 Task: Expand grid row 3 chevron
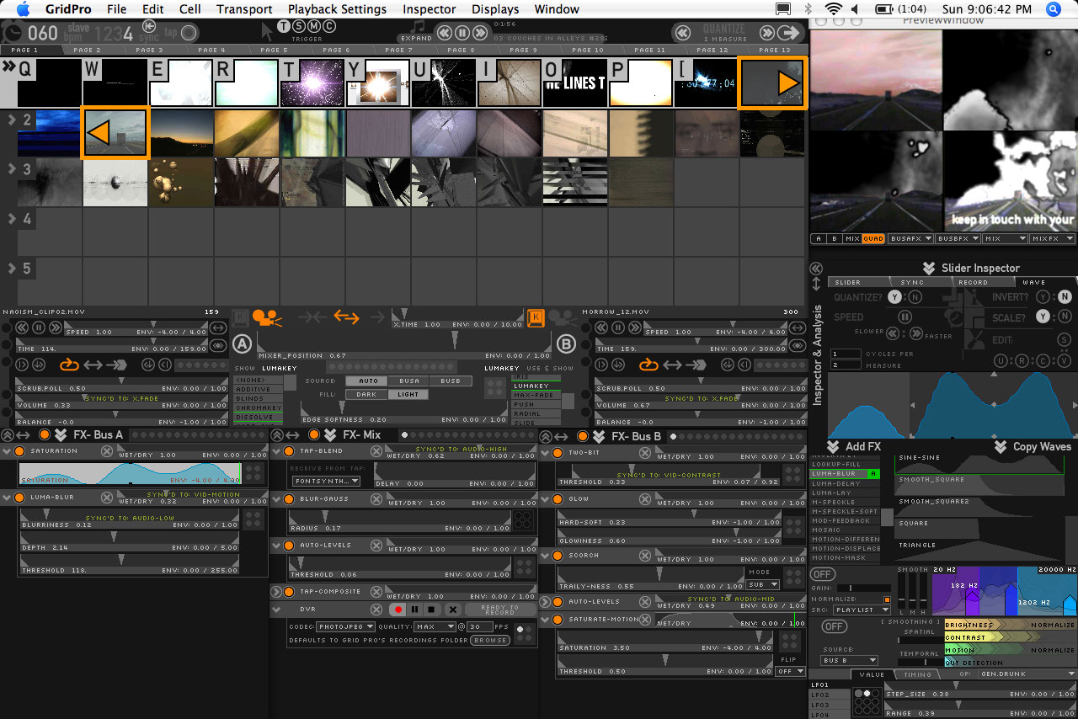pos(11,168)
